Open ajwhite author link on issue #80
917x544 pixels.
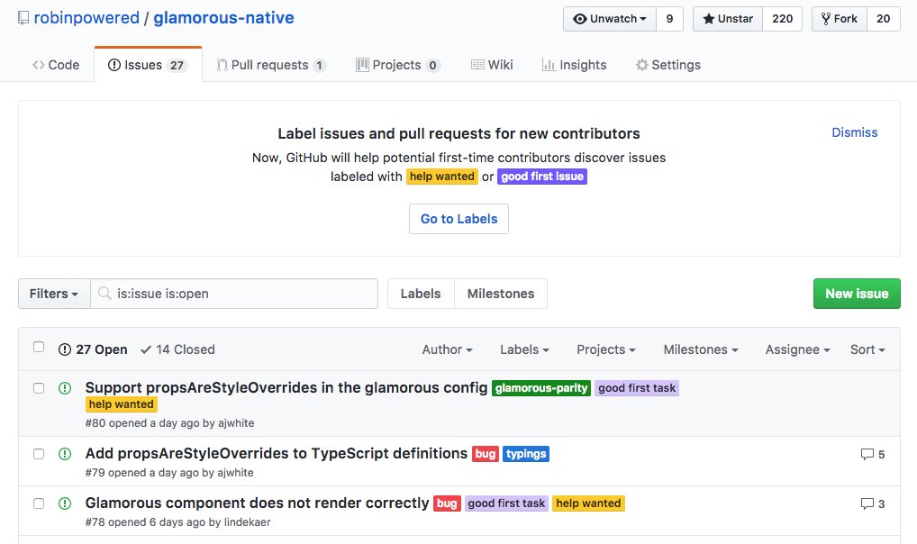pos(236,423)
